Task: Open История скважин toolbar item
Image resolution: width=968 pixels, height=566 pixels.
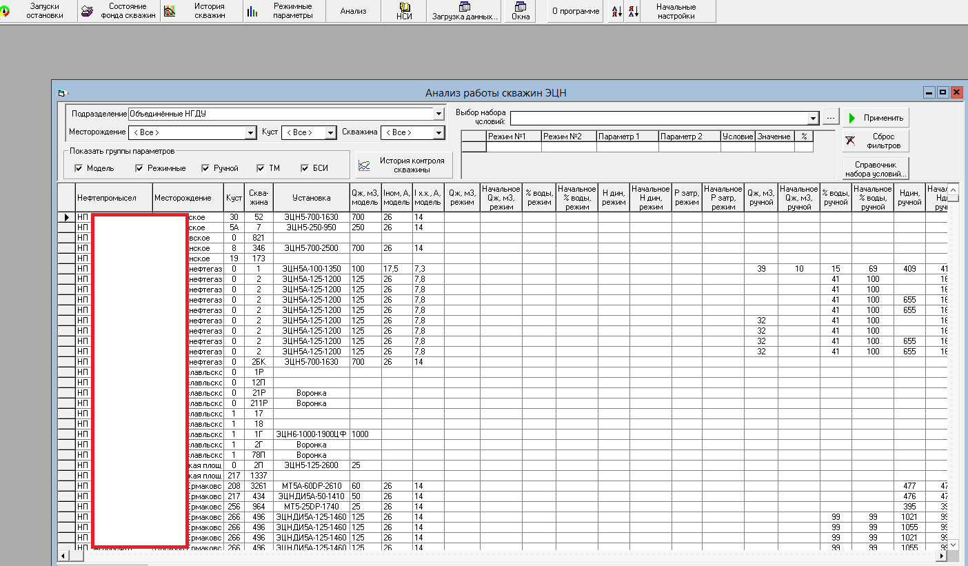Action: coord(201,11)
